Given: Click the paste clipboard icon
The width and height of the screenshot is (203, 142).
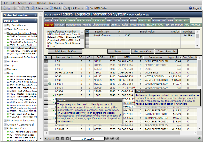Looking at the screenshot, I should point(23,8).
